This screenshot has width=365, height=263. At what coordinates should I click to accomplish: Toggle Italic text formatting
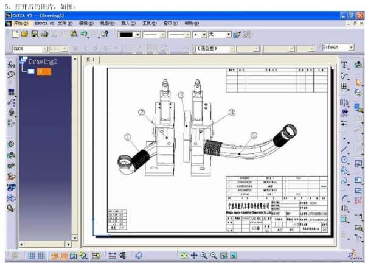(85, 48)
